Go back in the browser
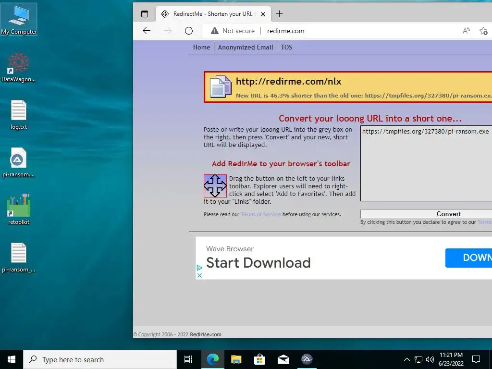The image size is (492, 369). (x=147, y=31)
